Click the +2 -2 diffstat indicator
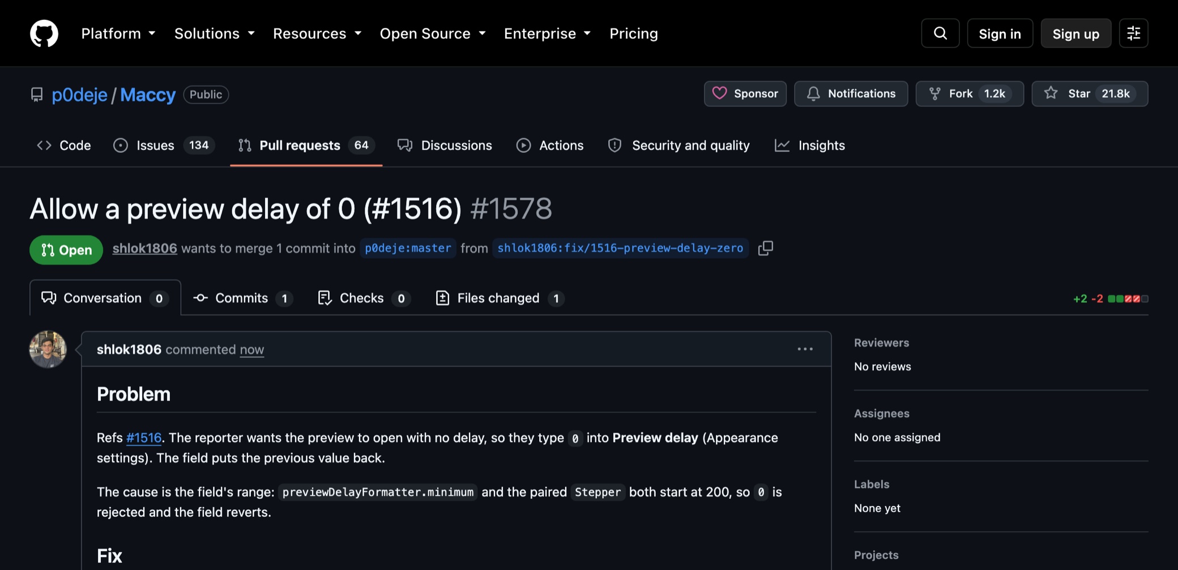Image resolution: width=1178 pixels, height=570 pixels. tap(1111, 298)
